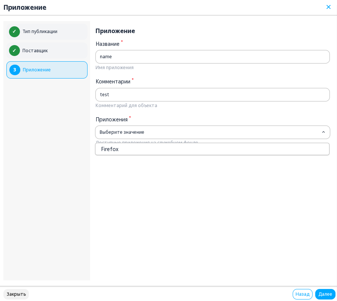Click the green checkmark beside Тип публикации
Viewport: 337px width, 301px height.
point(14,32)
